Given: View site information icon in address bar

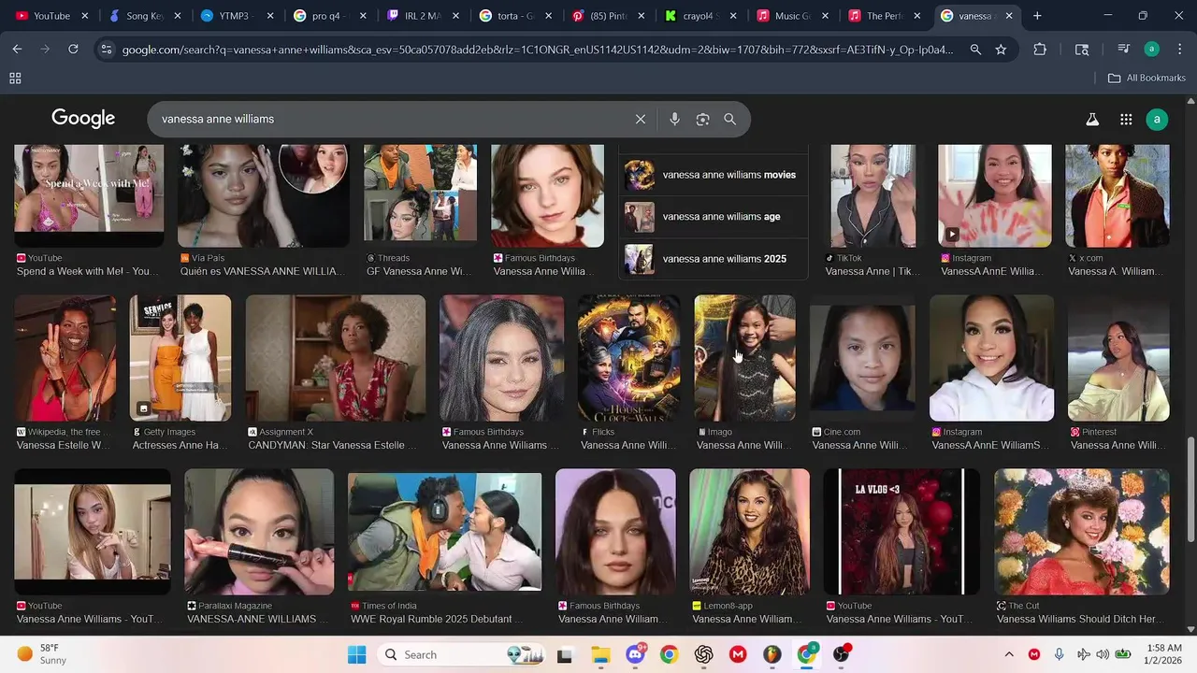Looking at the screenshot, I should coord(106,50).
